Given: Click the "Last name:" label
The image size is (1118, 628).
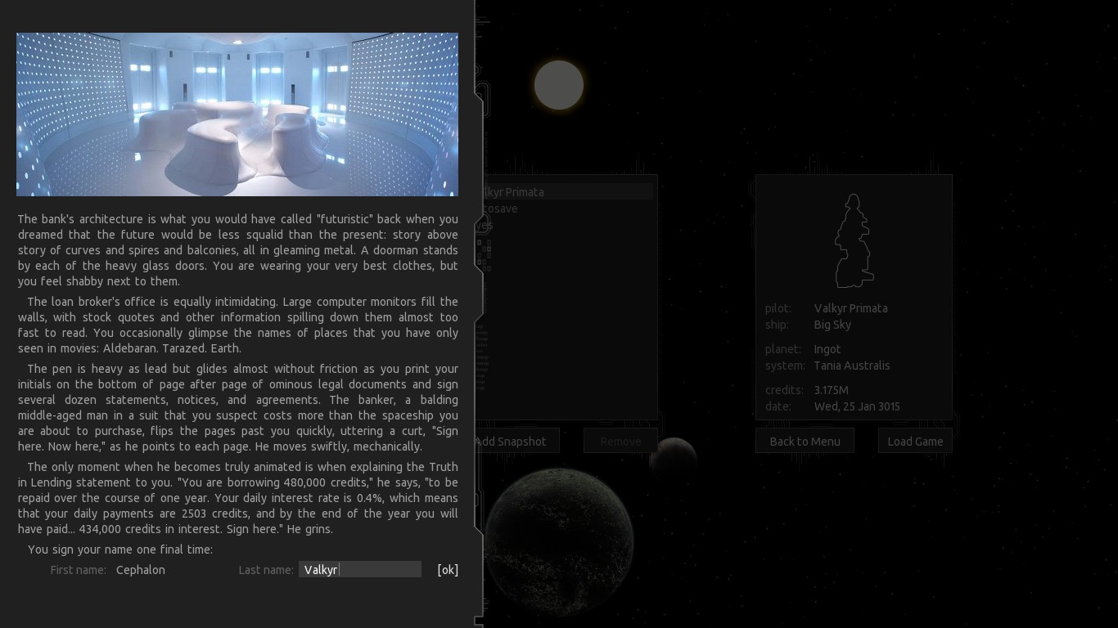Looking at the screenshot, I should click(266, 570).
